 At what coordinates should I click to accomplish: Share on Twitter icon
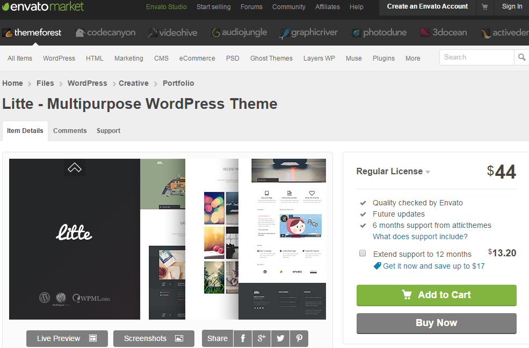click(x=280, y=338)
